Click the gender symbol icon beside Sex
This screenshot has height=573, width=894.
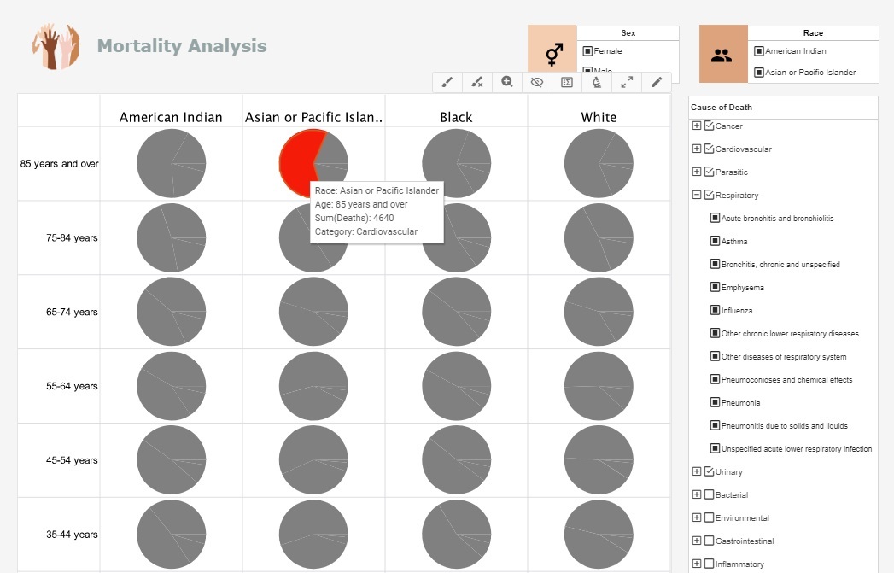pyautogui.click(x=553, y=54)
